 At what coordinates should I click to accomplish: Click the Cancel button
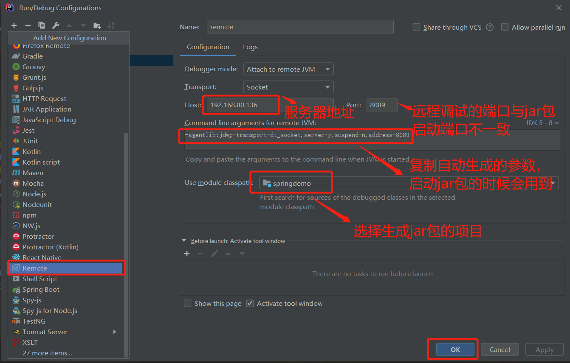(x=500, y=349)
